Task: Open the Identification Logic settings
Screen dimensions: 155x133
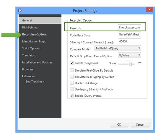Action: coord(34,41)
